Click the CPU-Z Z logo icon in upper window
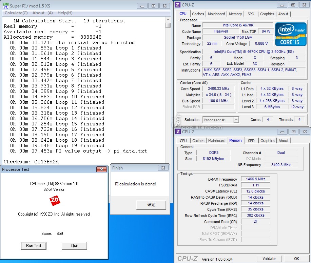The height and width of the screenshot is (263, 311). (x=178, y=5)
